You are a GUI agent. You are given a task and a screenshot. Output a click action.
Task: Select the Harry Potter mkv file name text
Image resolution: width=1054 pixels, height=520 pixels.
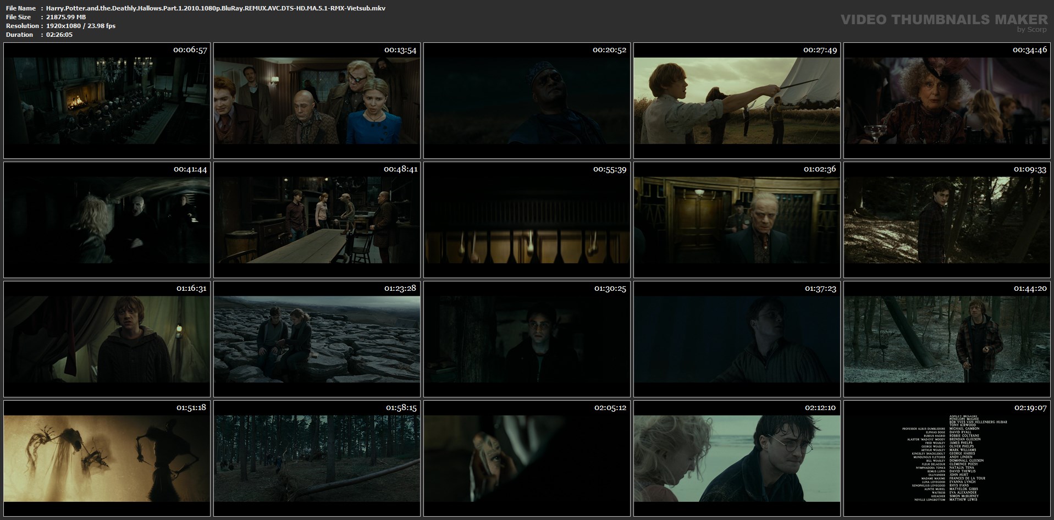point(216,8)
